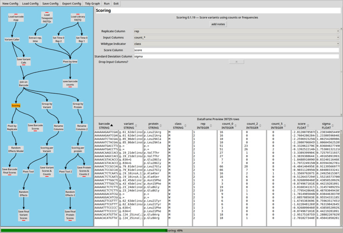Select the Load Timepoint FASTQs node
This screenshot has width=343, height=233.
click(47, 18)
